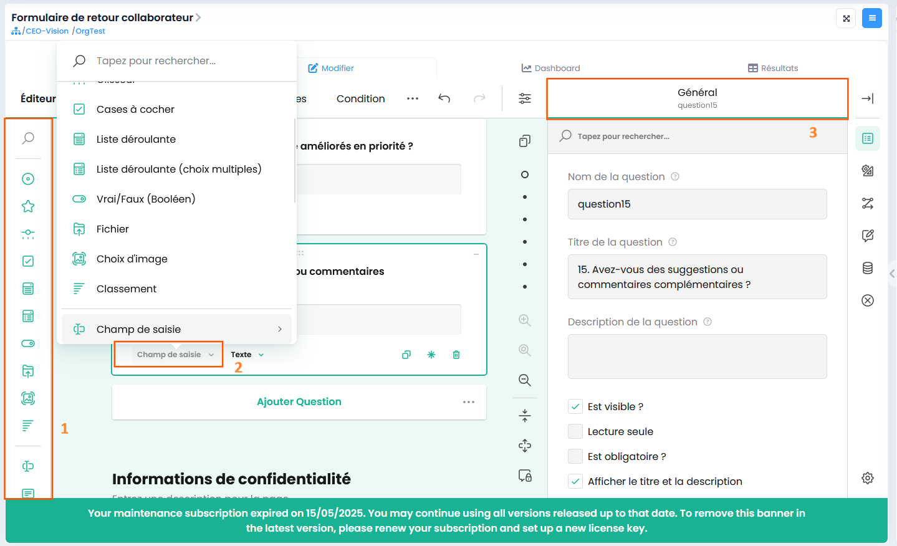897x546 pixels.
Task: Click the Formulaire de retour collaborateur title
Action: (102, 17)
